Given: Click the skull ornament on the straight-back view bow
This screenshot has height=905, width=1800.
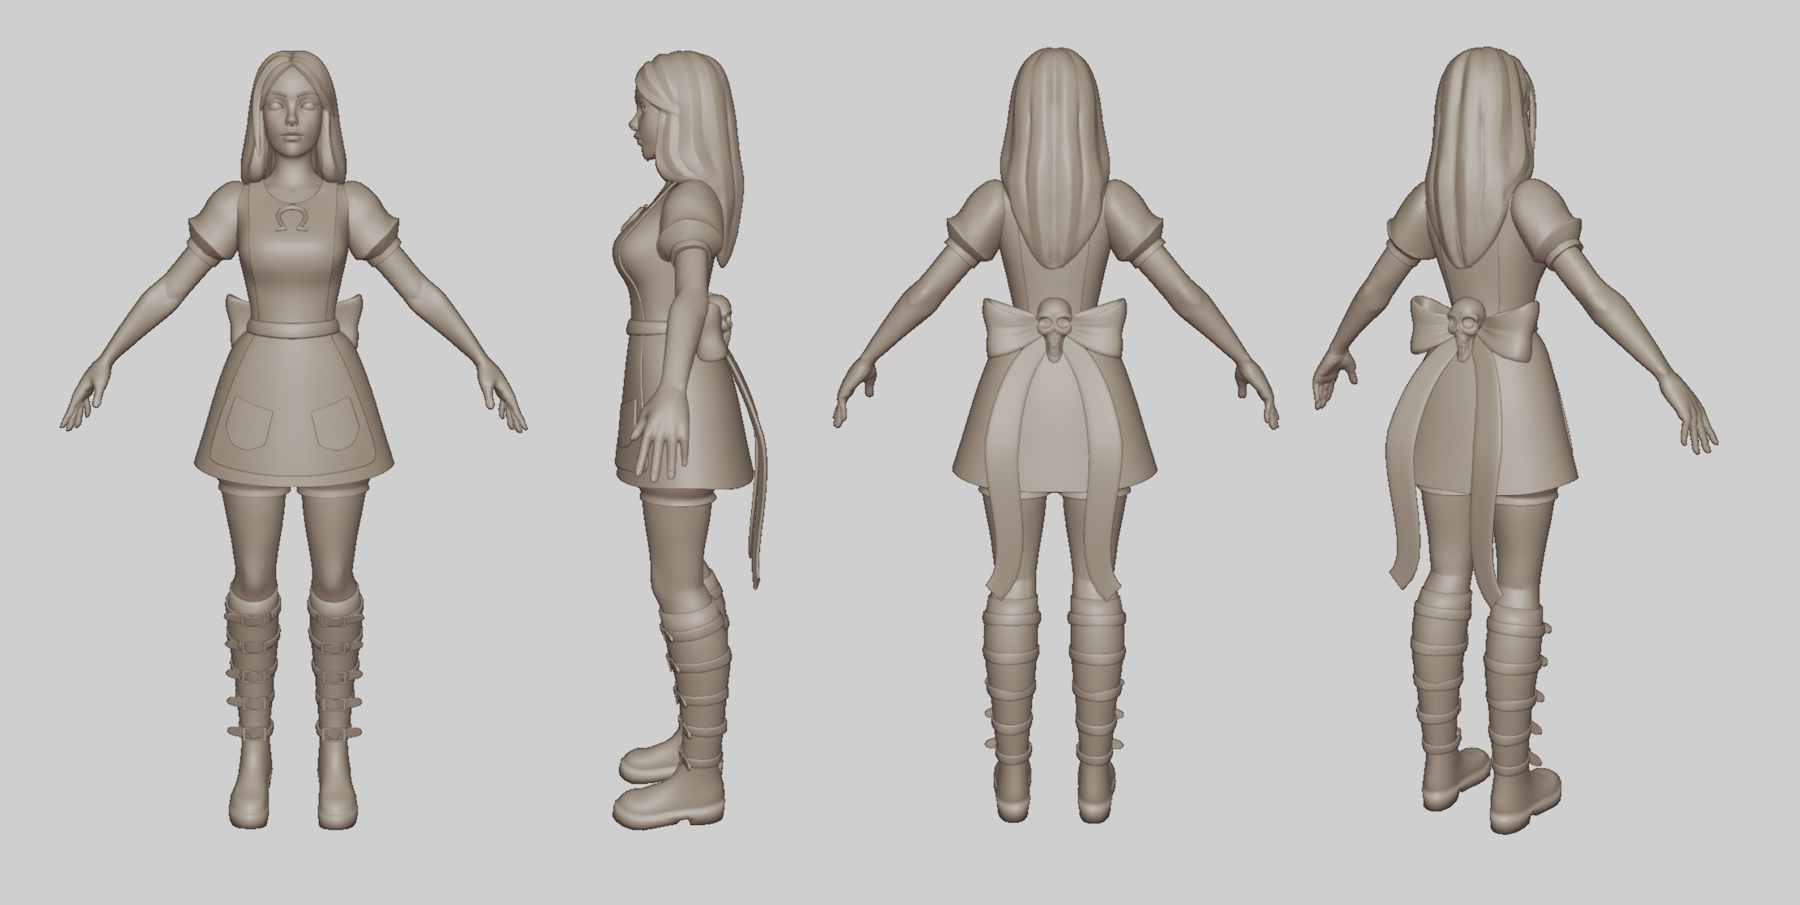Looking at the screenshot, I should coord(1055,328).
